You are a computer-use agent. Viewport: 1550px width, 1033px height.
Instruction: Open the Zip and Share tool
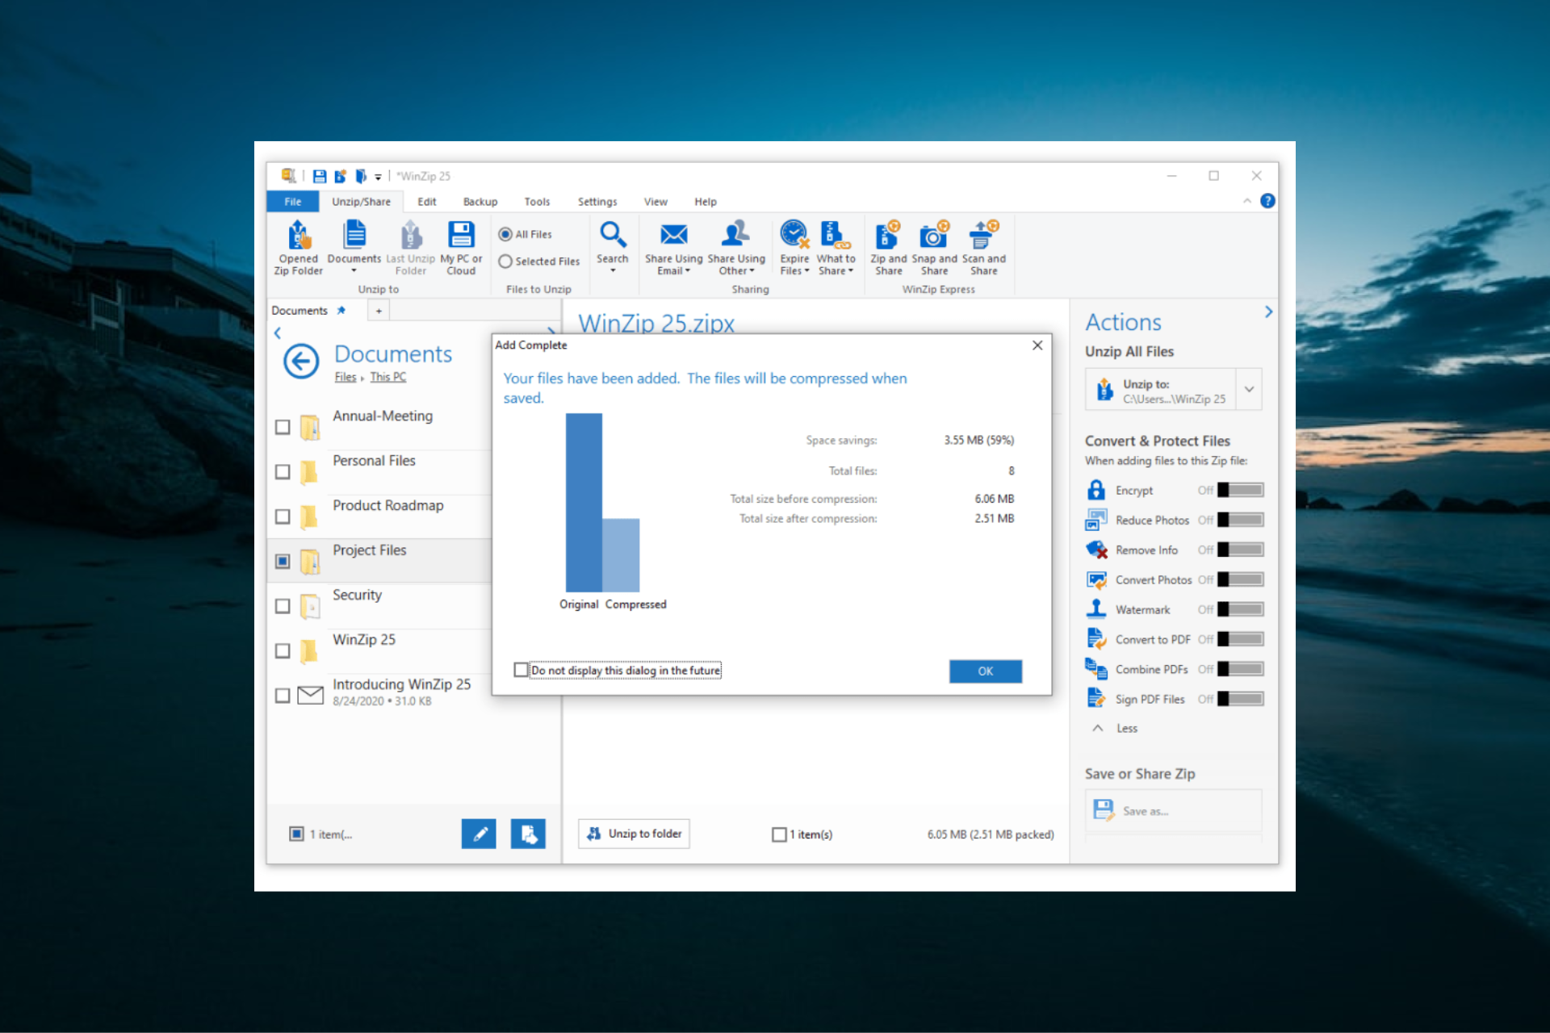click(x=888, y=246)
